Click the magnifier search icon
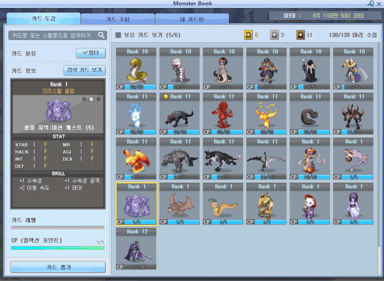384x281 pixels. tap(101, 35)
